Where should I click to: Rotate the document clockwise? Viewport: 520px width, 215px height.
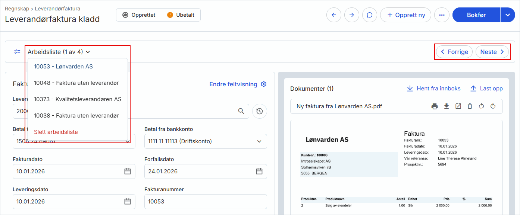(x=493, y=106)
